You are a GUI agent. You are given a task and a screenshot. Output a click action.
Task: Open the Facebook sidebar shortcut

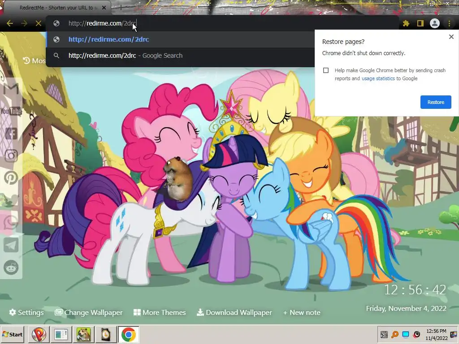click(11, 133)
